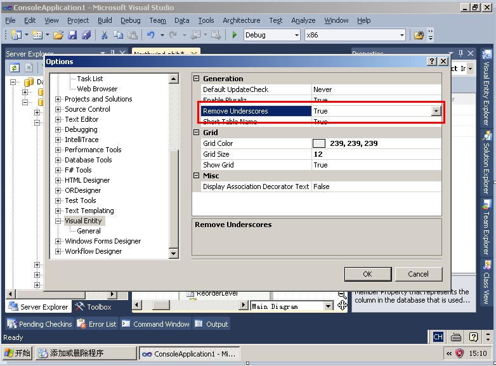Image resolution: width=496 pixels, height=366 pixels.
Task: Collapse the Misc property category
Action: (x=197, y=176)
